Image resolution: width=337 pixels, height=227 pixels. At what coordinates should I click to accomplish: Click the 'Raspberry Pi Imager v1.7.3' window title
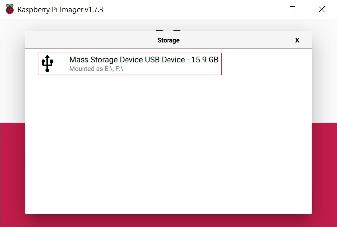coord(60,10)
